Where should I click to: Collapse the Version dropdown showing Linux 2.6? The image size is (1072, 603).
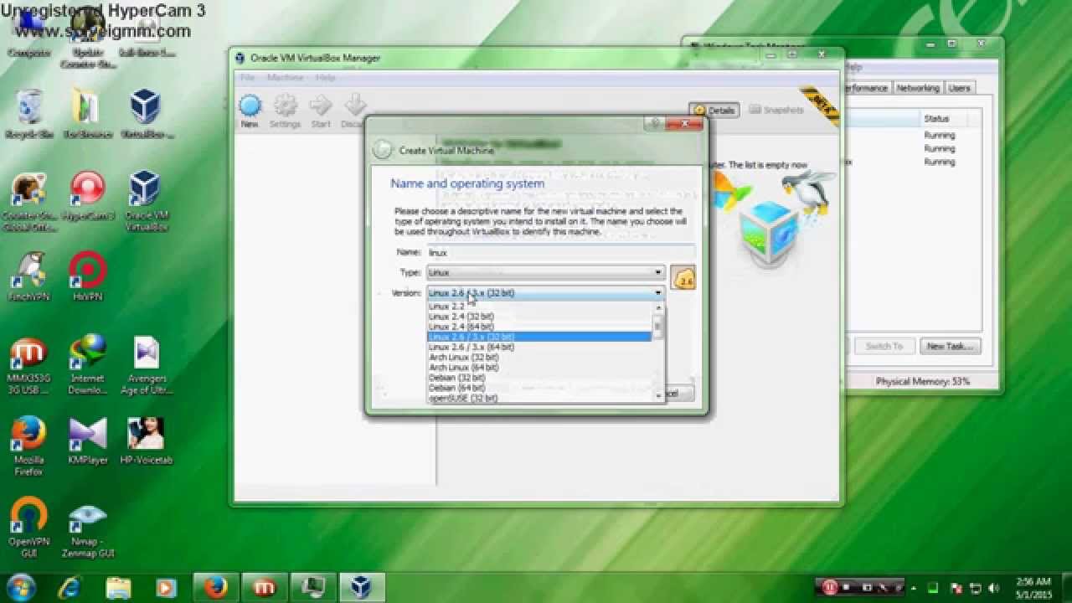pos(545,293)
